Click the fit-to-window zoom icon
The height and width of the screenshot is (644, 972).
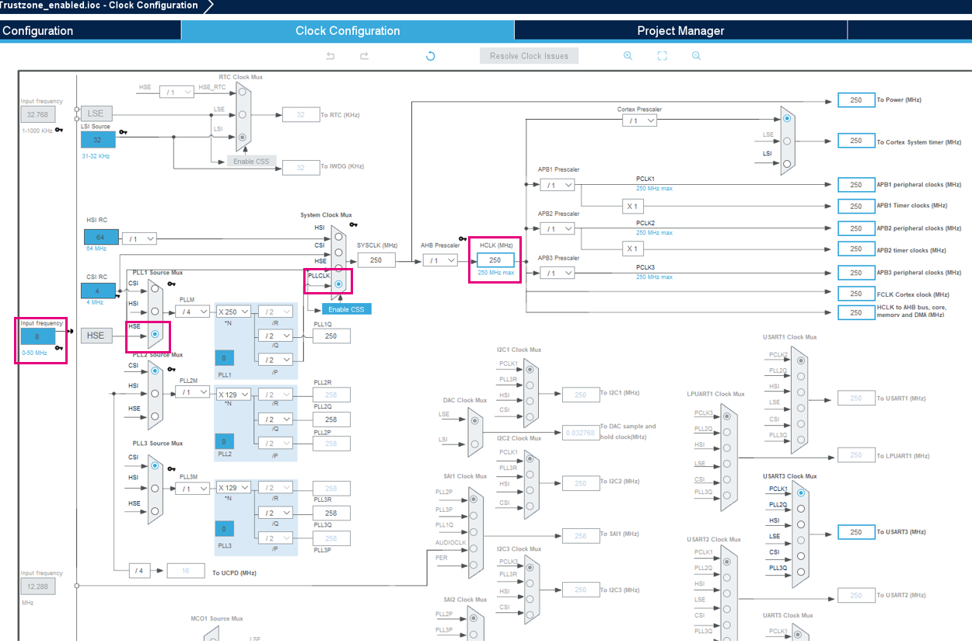coord(662,55)
